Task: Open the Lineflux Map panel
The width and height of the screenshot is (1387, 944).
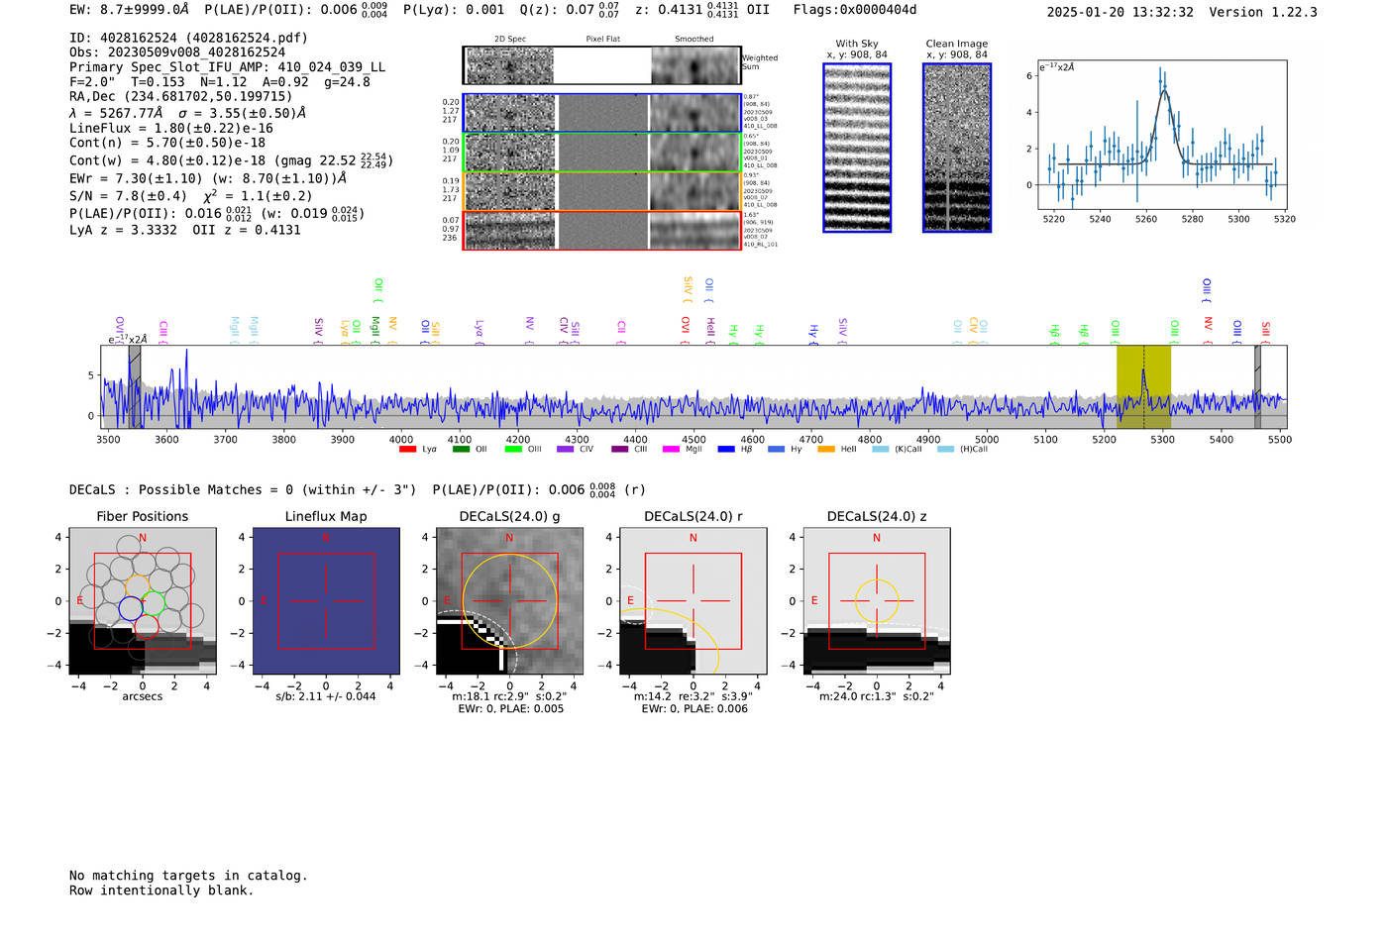Action: (326, 601)
